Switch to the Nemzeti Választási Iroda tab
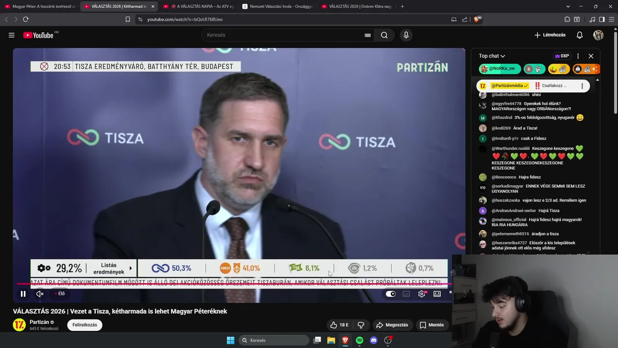Viewport: 618px width, 348px height. tap(278, 6)
